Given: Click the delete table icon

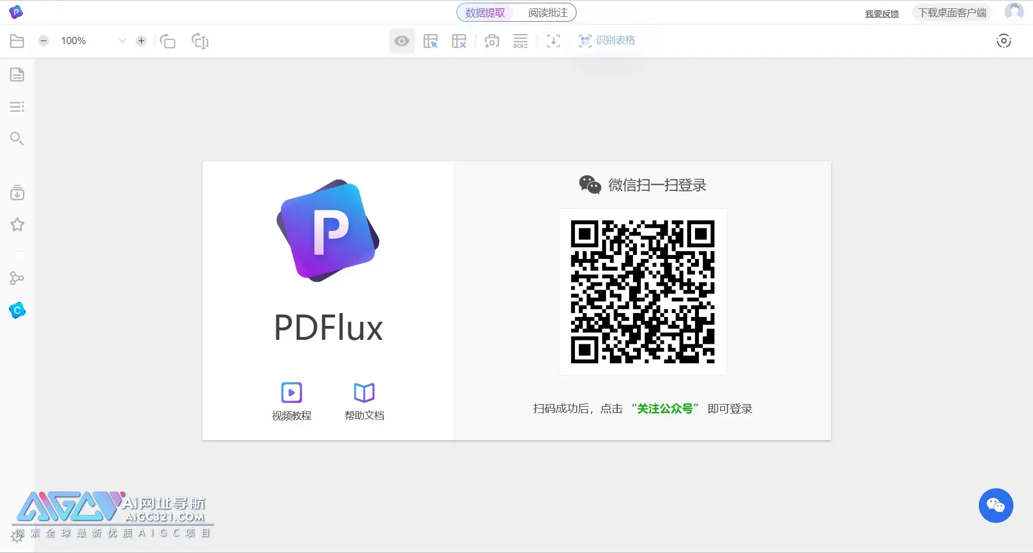Looking at the screenshot, I should coord(459,41).
